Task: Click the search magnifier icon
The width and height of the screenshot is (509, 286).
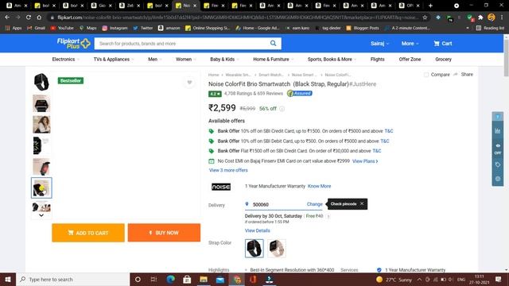Action: 274,43
